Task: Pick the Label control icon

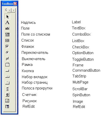Action: coord(7,23)
